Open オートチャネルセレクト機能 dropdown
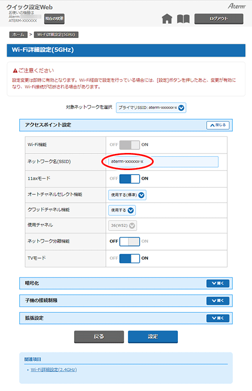The height and width of the screenshot is (391, 252). pyautogui.click(x=127, y=195)
